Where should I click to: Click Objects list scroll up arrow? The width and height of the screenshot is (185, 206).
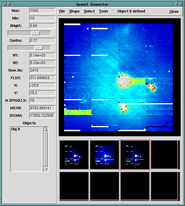(x=46, y=129)
